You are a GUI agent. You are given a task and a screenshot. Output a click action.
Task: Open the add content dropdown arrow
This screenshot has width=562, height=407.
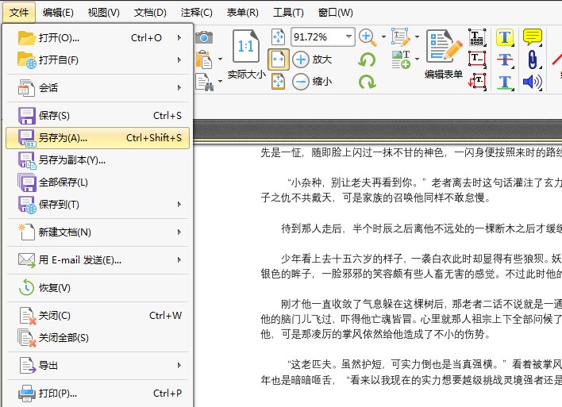click(418, 60)
